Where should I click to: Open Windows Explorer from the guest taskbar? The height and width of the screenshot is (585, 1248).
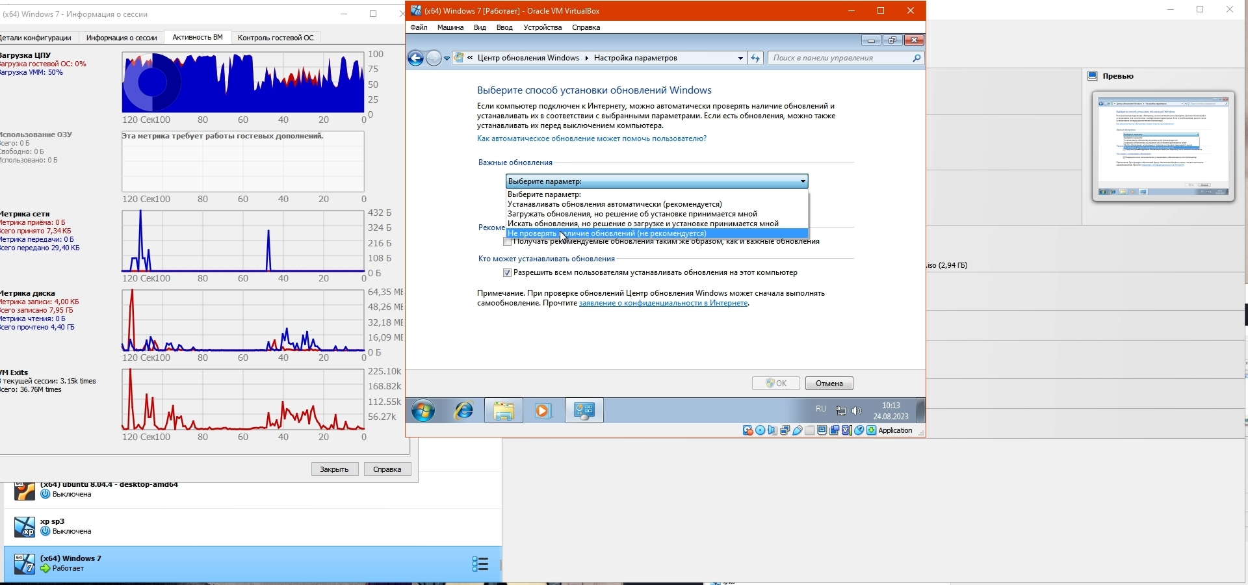(x=504, y=410)
